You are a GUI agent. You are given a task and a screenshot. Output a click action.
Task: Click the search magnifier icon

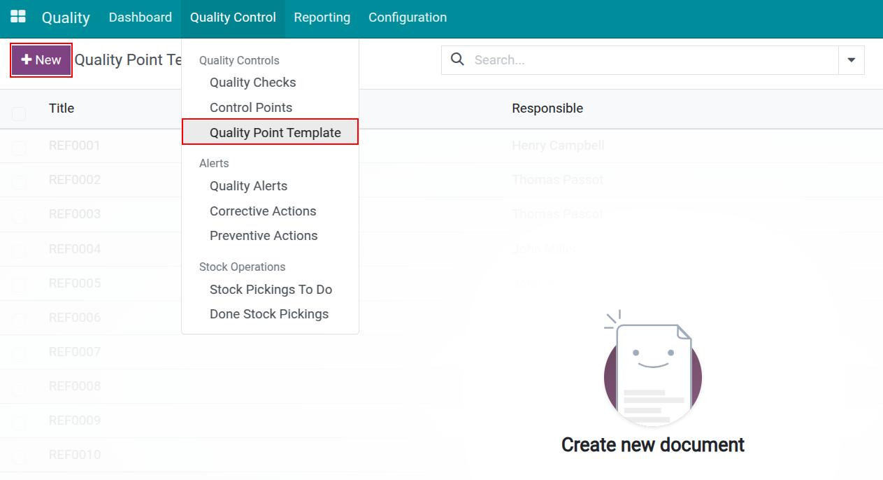457,59
